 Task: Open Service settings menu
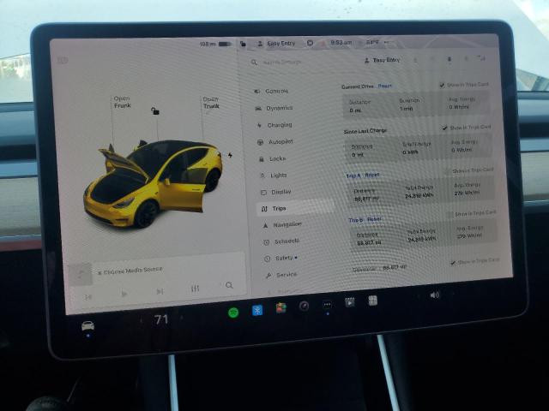[281, 275]
